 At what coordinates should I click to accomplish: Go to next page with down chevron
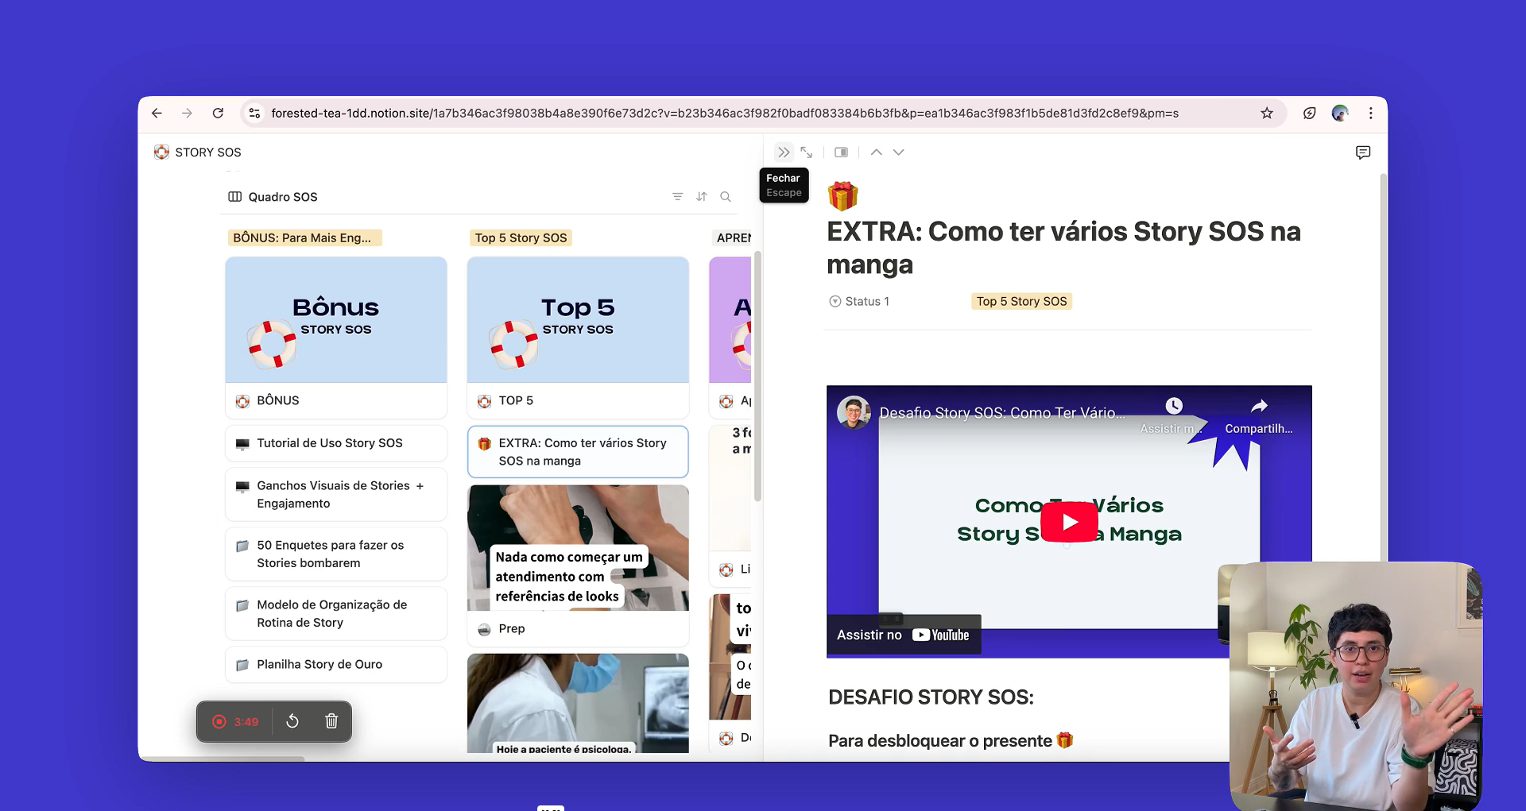[899, 153]
